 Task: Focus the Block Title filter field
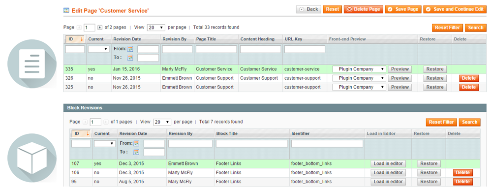(x=252, y=144)
